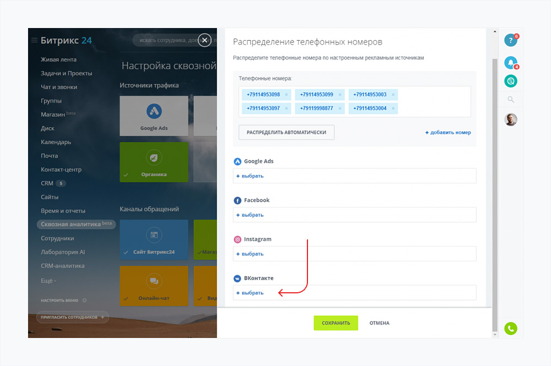551x366 pixels.
Task: Open Время и отчеты menu item
Action: [x=63, y=211]
